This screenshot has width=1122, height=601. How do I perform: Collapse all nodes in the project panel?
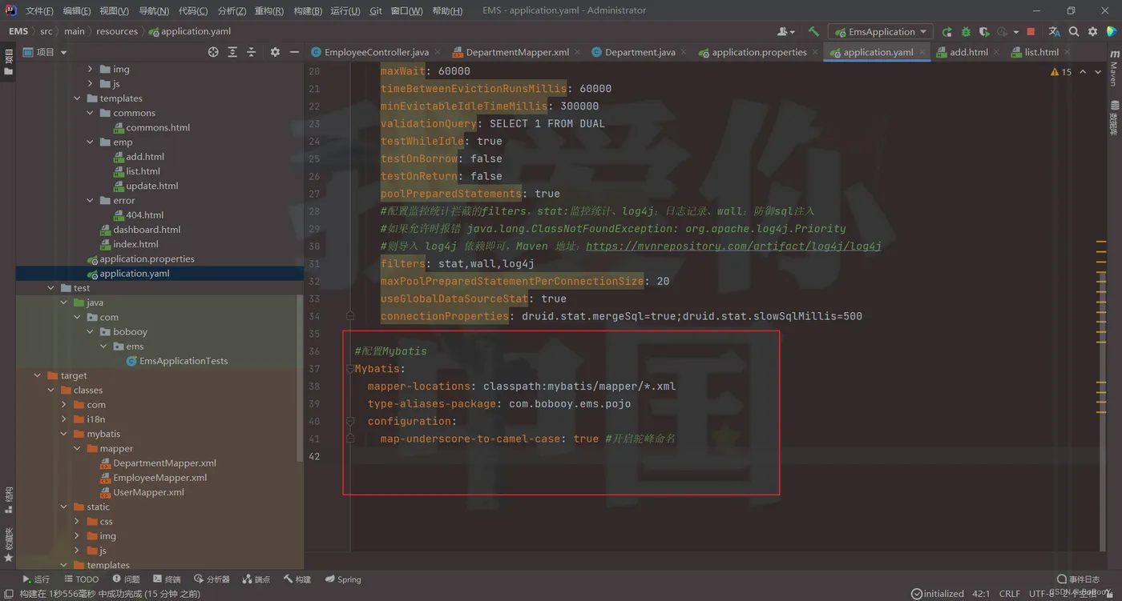[251, 52]
